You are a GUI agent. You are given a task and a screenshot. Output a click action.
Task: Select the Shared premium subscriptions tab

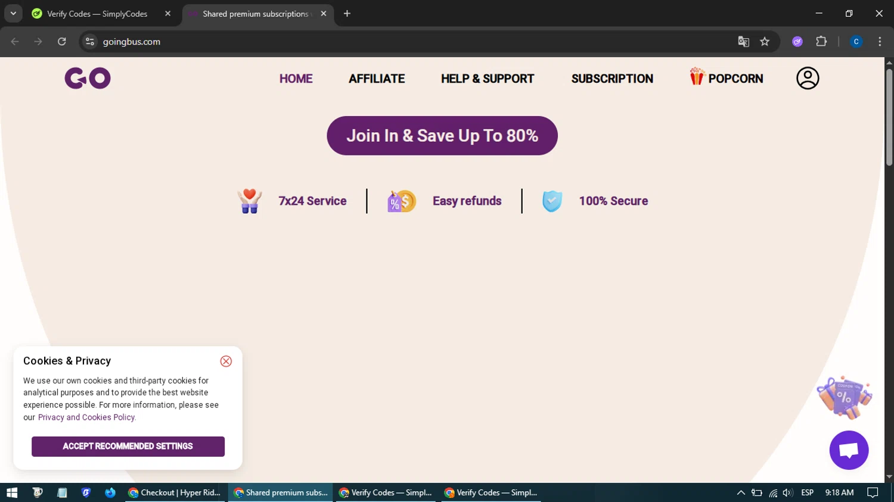click(257, 14)
